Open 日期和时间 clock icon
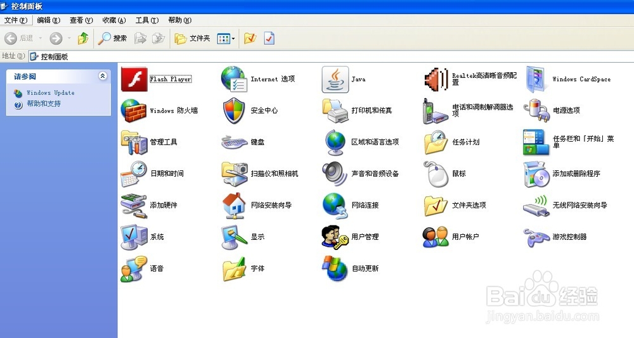634x338 pixels. pos(134,173)
